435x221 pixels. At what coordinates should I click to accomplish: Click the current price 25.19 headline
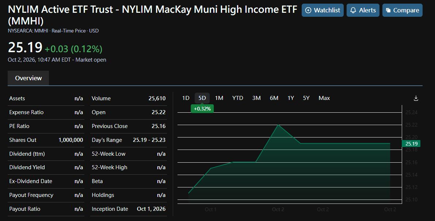25,47
